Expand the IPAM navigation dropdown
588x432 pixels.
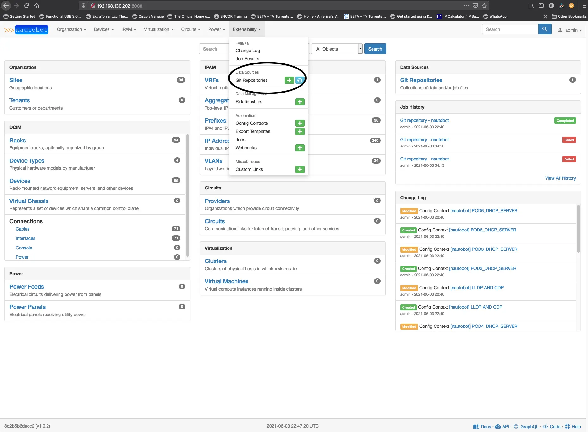[128, 29]
